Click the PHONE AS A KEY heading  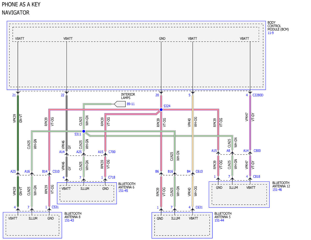pyautogui.click(x=21, y=4)
